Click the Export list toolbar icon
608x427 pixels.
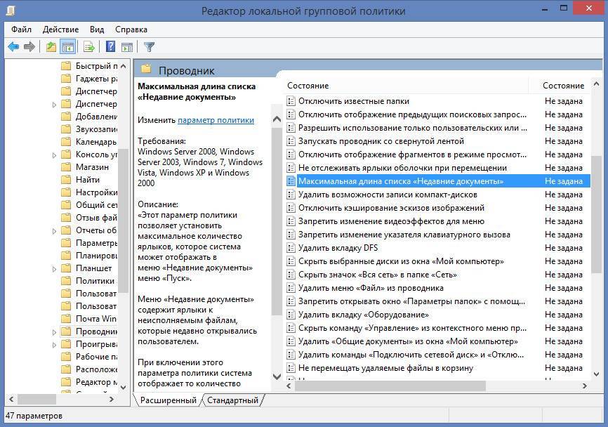click(89, 47)
